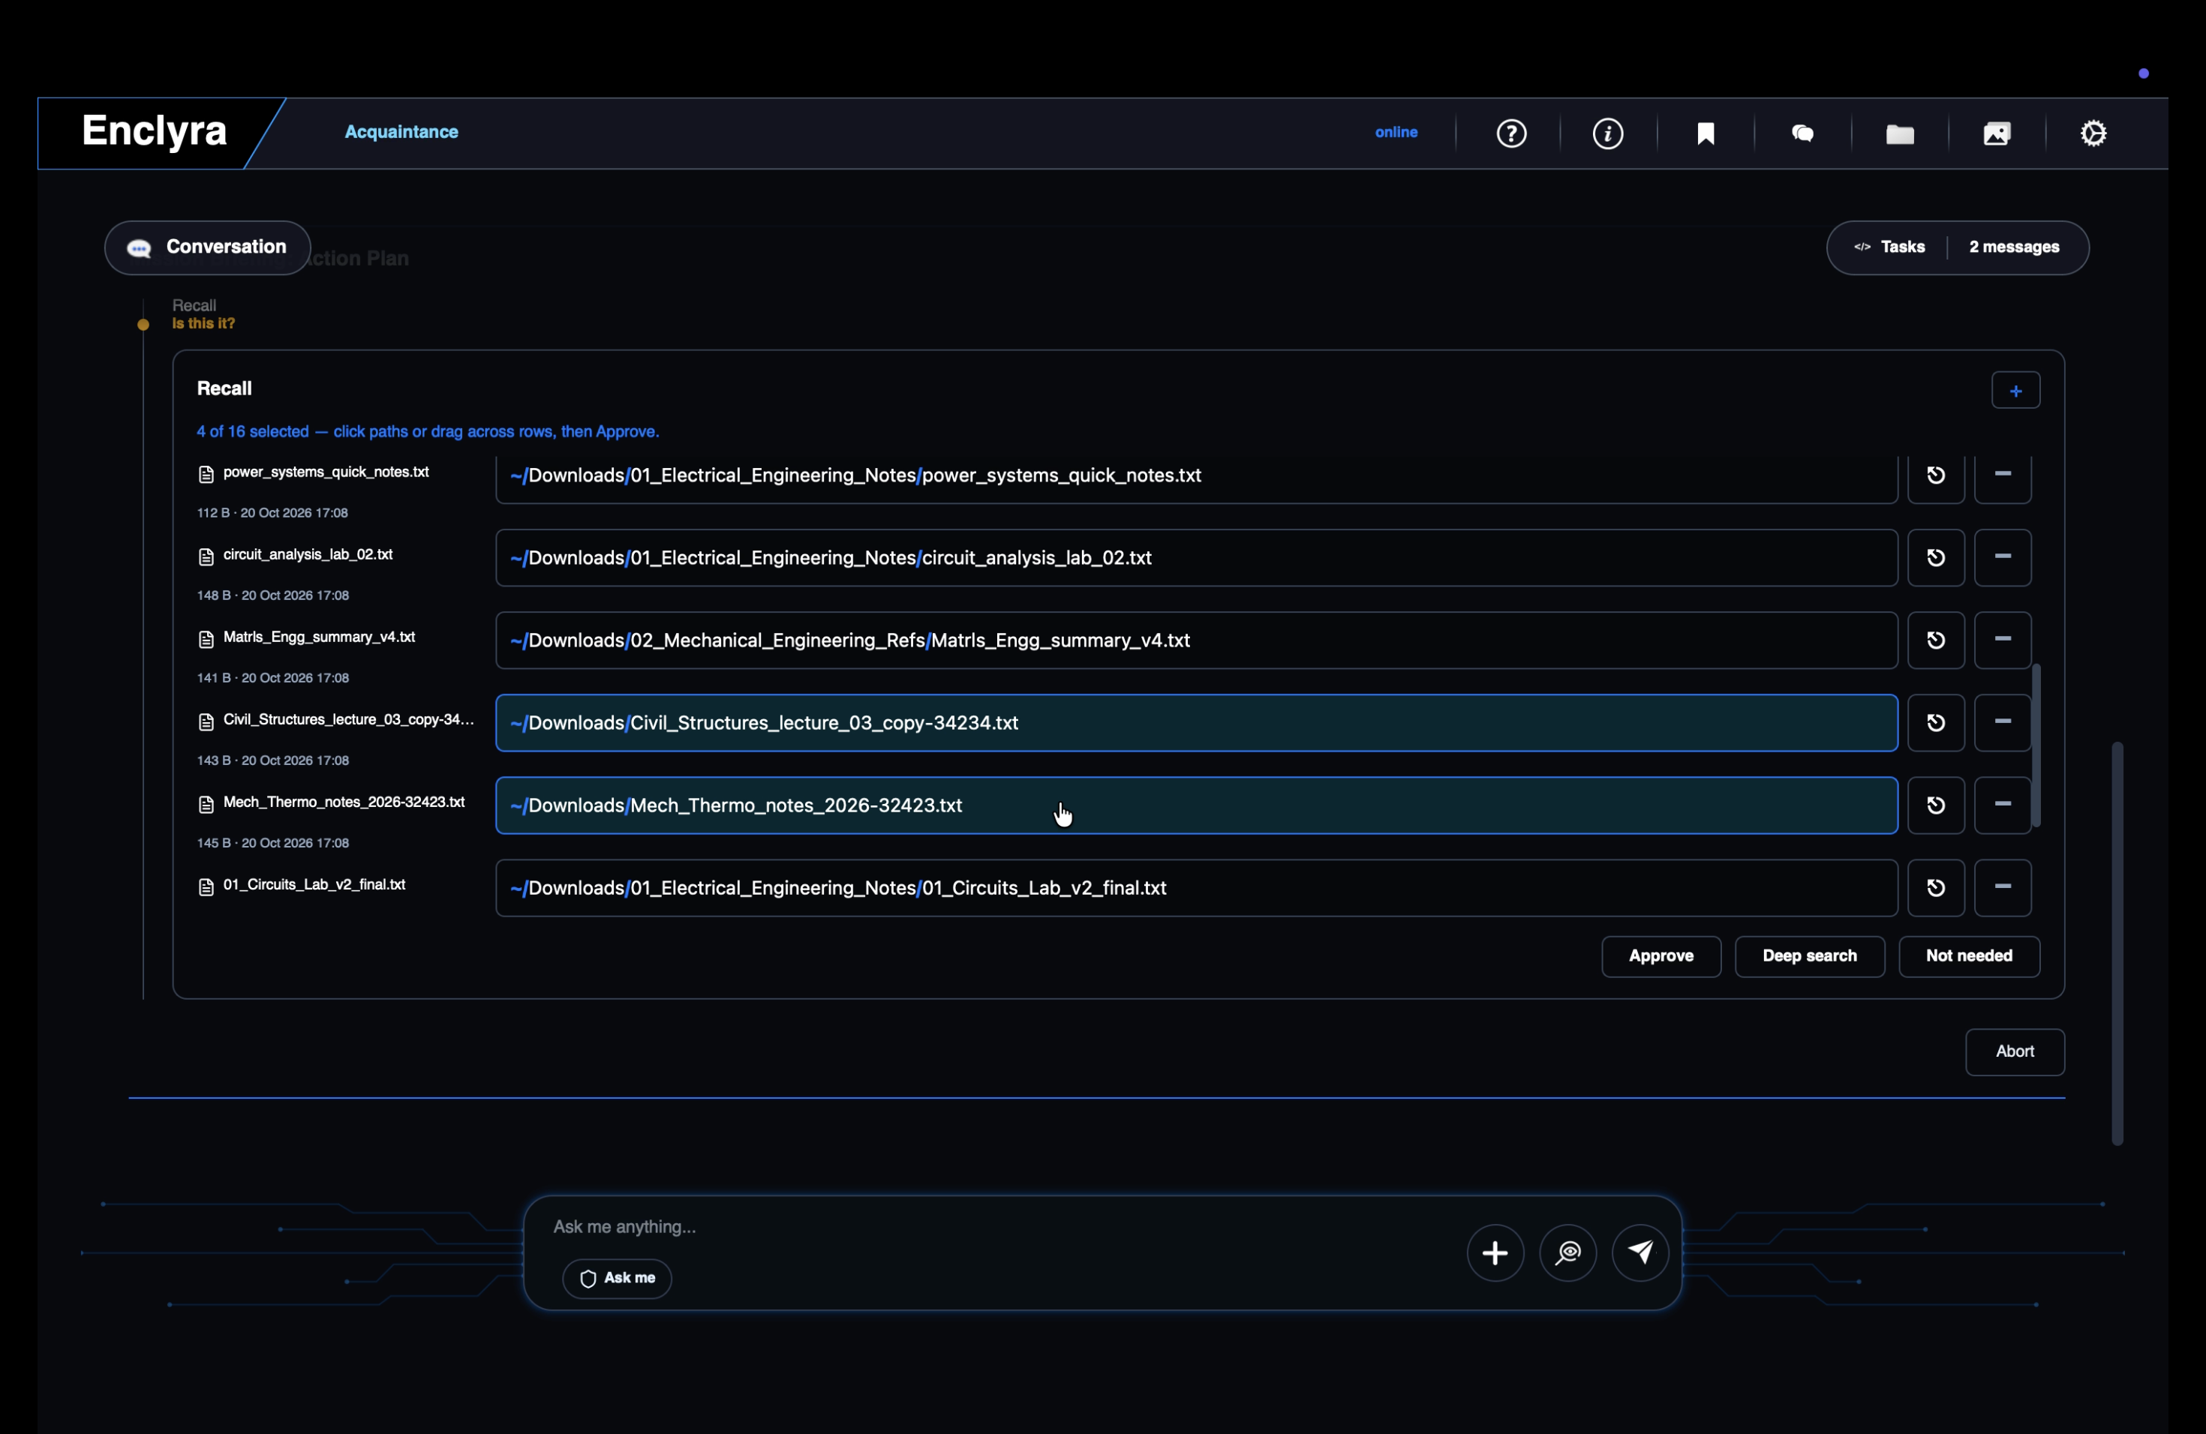Click the plus button in Recall header
The height and width of the screenshot is (1434, 2206).
(x=2015, y=391)
